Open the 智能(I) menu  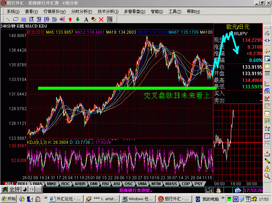[x=157, y=12]
